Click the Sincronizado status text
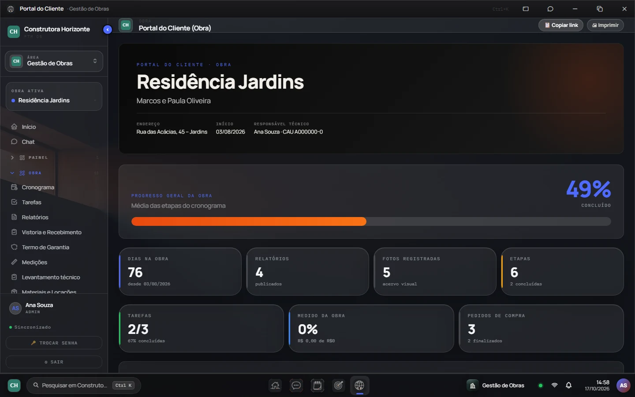 click(33, 327)
